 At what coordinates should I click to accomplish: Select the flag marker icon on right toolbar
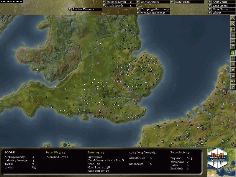[x=233, y=46]
